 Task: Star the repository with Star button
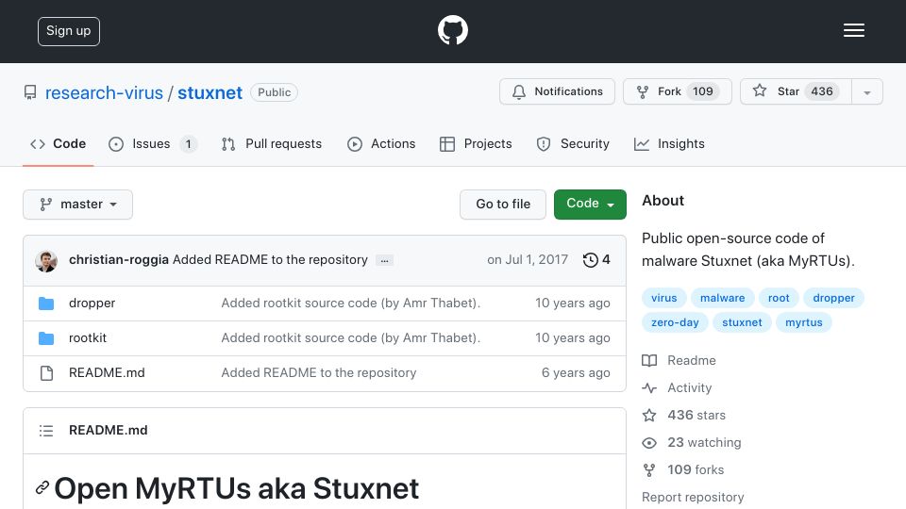point(796,91)
